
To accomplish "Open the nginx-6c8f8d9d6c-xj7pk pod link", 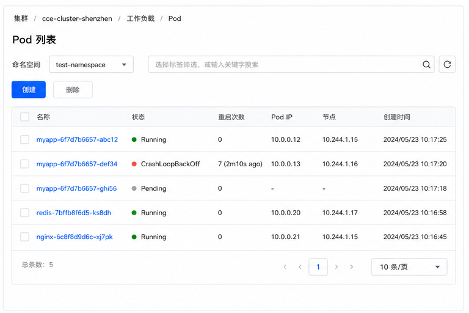I will point(75,237).
